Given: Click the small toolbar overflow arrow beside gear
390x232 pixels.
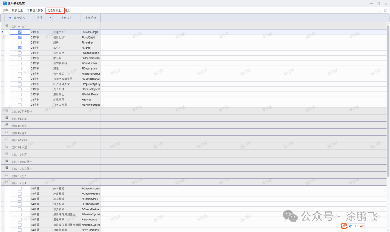Looking at the screenshot, I should [380, 11].
